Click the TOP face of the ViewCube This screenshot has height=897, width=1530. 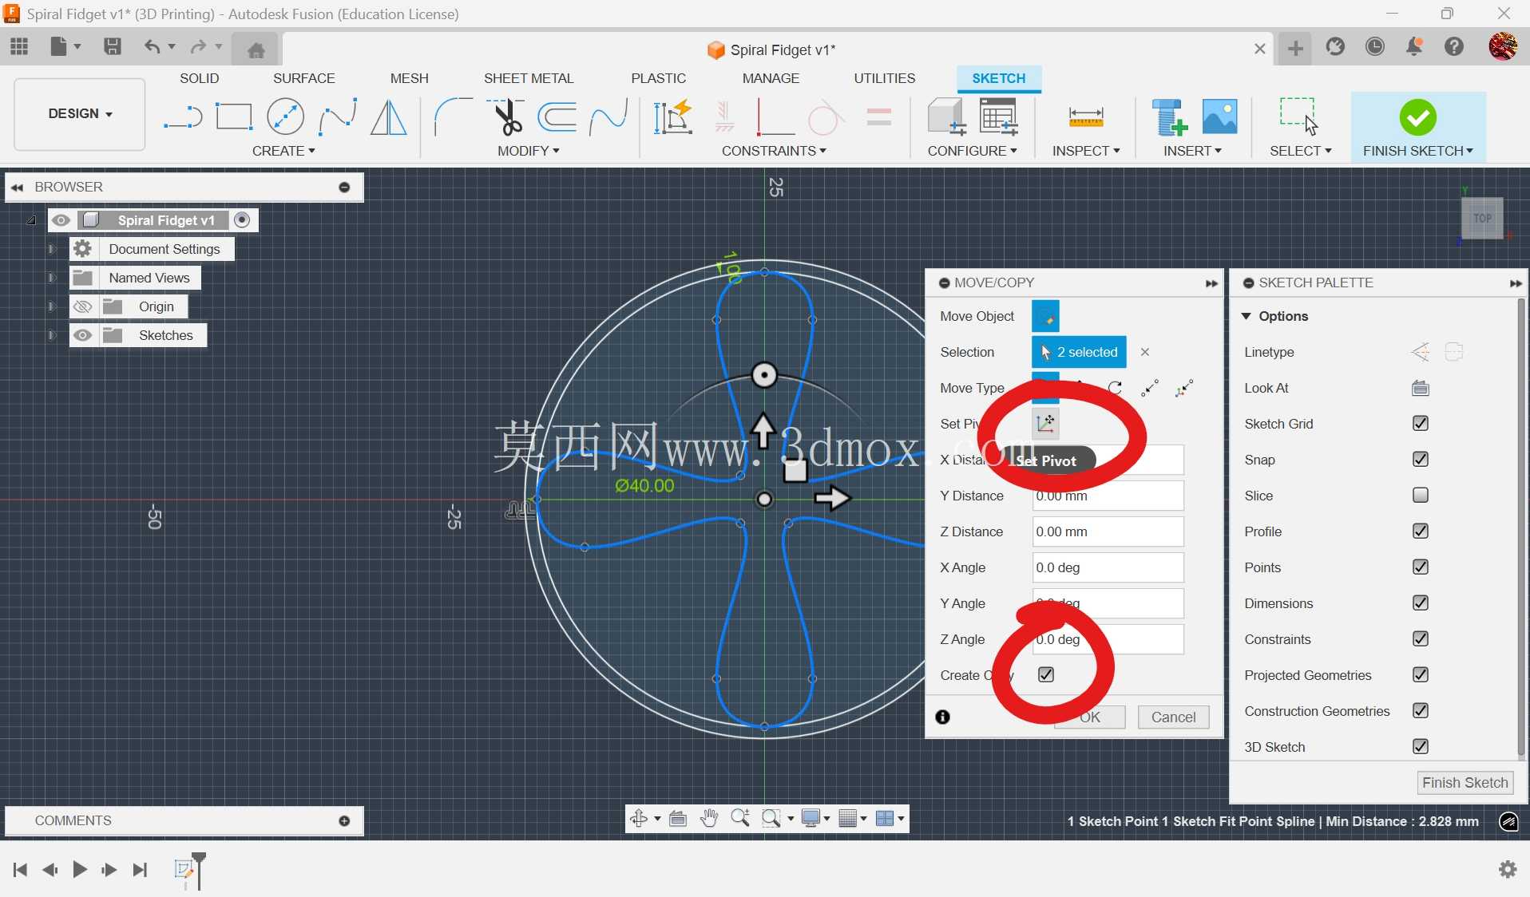1482,218
